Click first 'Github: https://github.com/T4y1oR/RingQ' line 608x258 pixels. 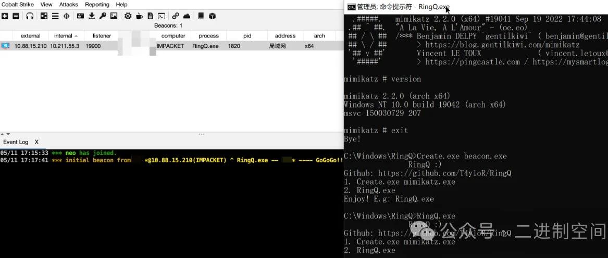[x=427, y=173]
